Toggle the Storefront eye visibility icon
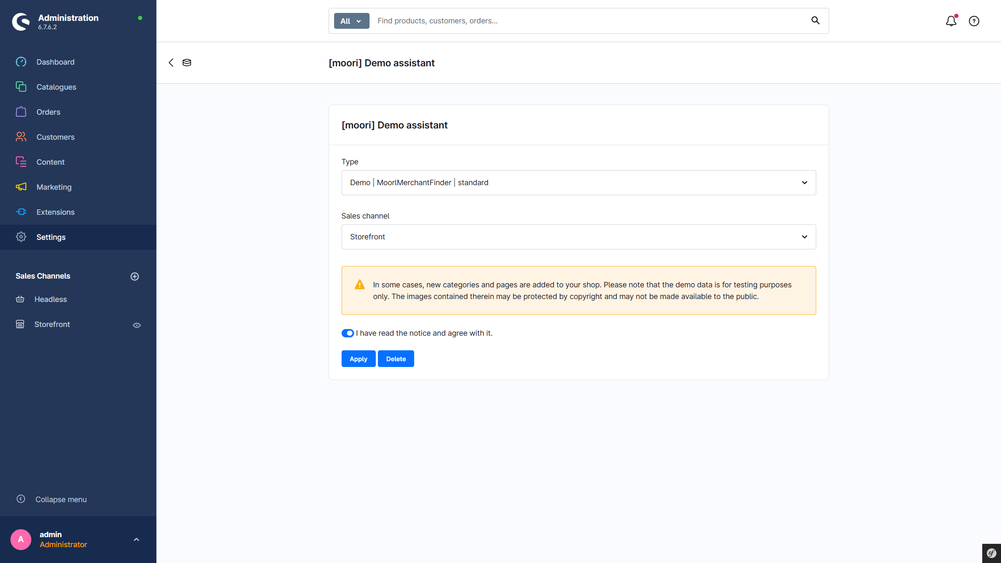The width and height of the screenshot is (1001, 563). click(137, 325)
